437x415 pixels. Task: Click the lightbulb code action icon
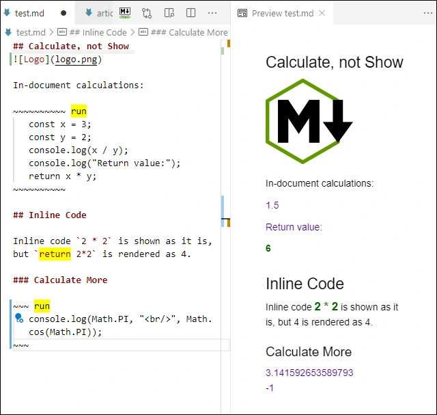point(19,318)
